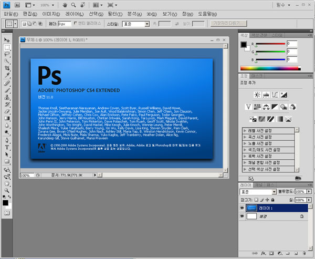
Task: Add Brightness/Contrast adjustment
Action: [x=257, y=95]
